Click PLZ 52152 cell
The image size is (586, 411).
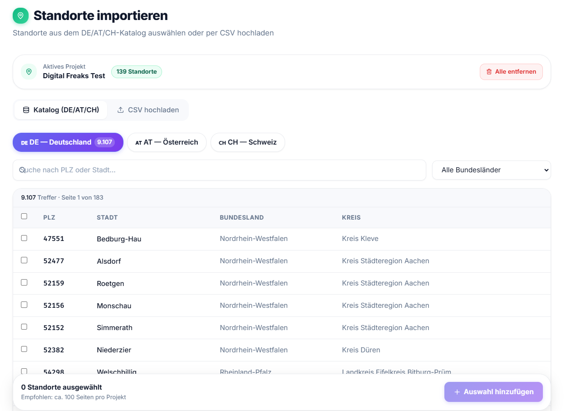[54, 328]
